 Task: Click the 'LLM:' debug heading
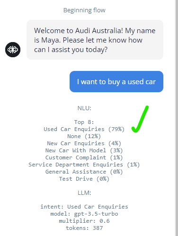84,193
